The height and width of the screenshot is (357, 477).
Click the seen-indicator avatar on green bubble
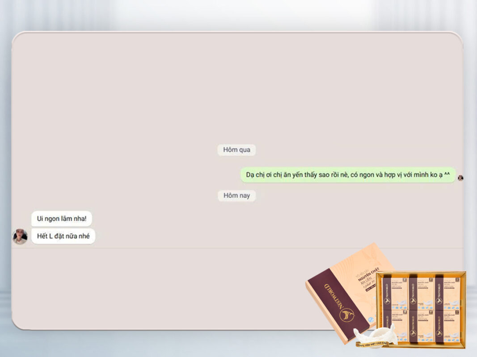[x=461, y=178]
